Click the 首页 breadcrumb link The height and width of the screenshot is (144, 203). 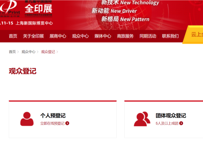coord(12,52)
